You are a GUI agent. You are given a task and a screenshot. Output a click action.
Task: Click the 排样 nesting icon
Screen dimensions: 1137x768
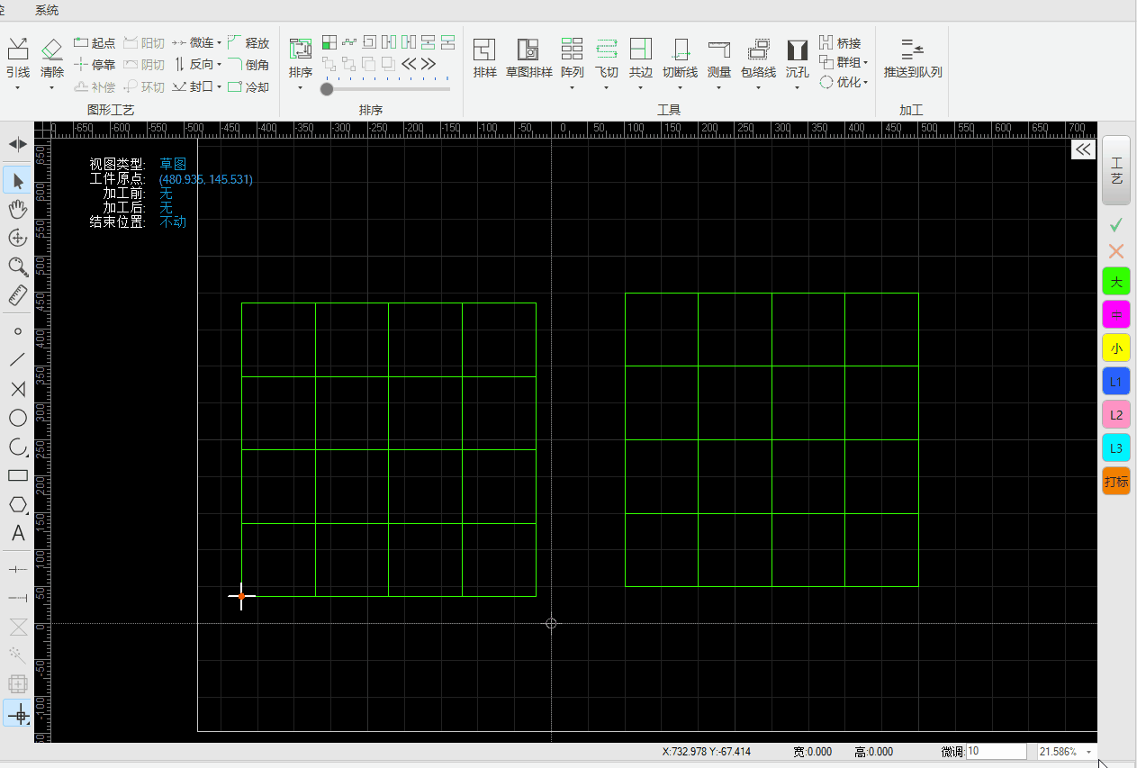point(484,59)
